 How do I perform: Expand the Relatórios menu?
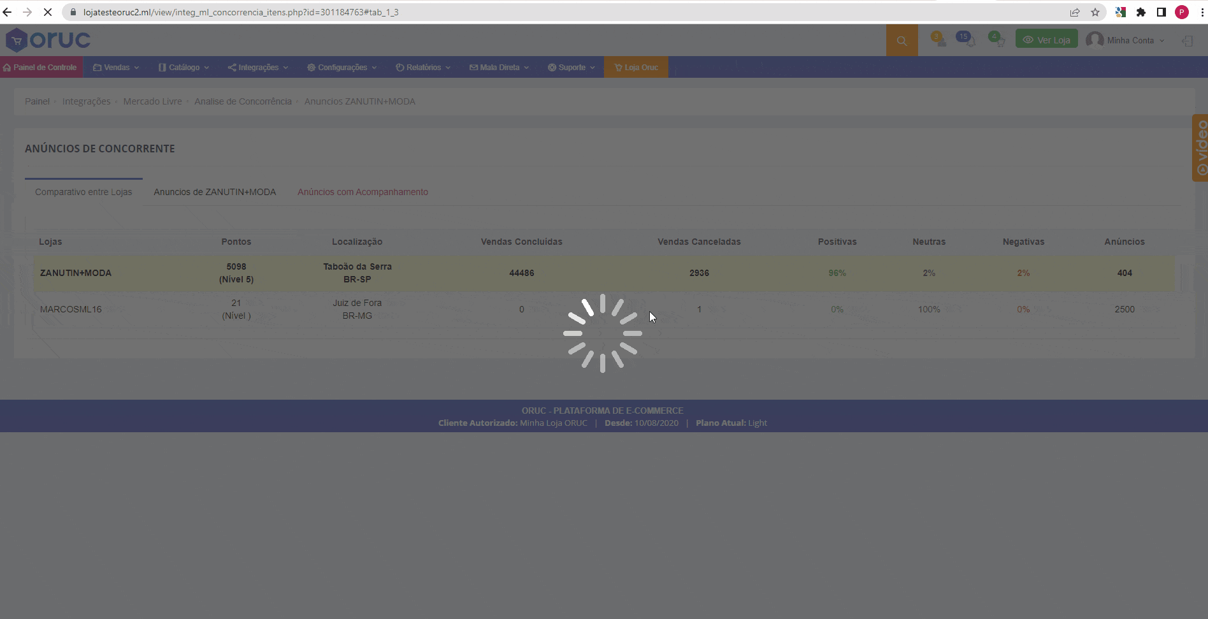[423, 67]
